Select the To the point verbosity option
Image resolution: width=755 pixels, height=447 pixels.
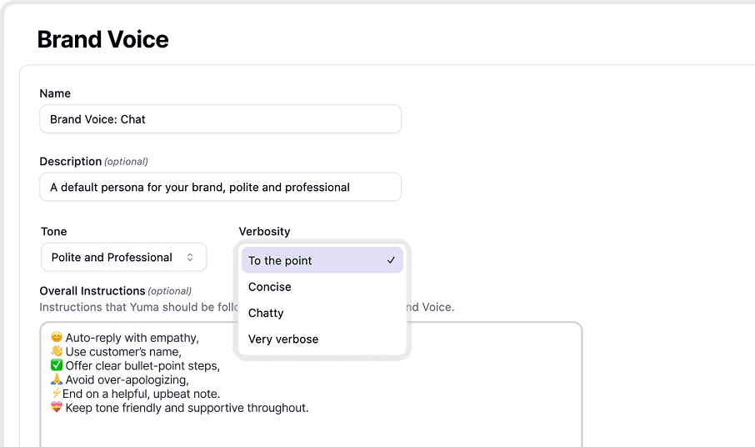pos(281,261)
